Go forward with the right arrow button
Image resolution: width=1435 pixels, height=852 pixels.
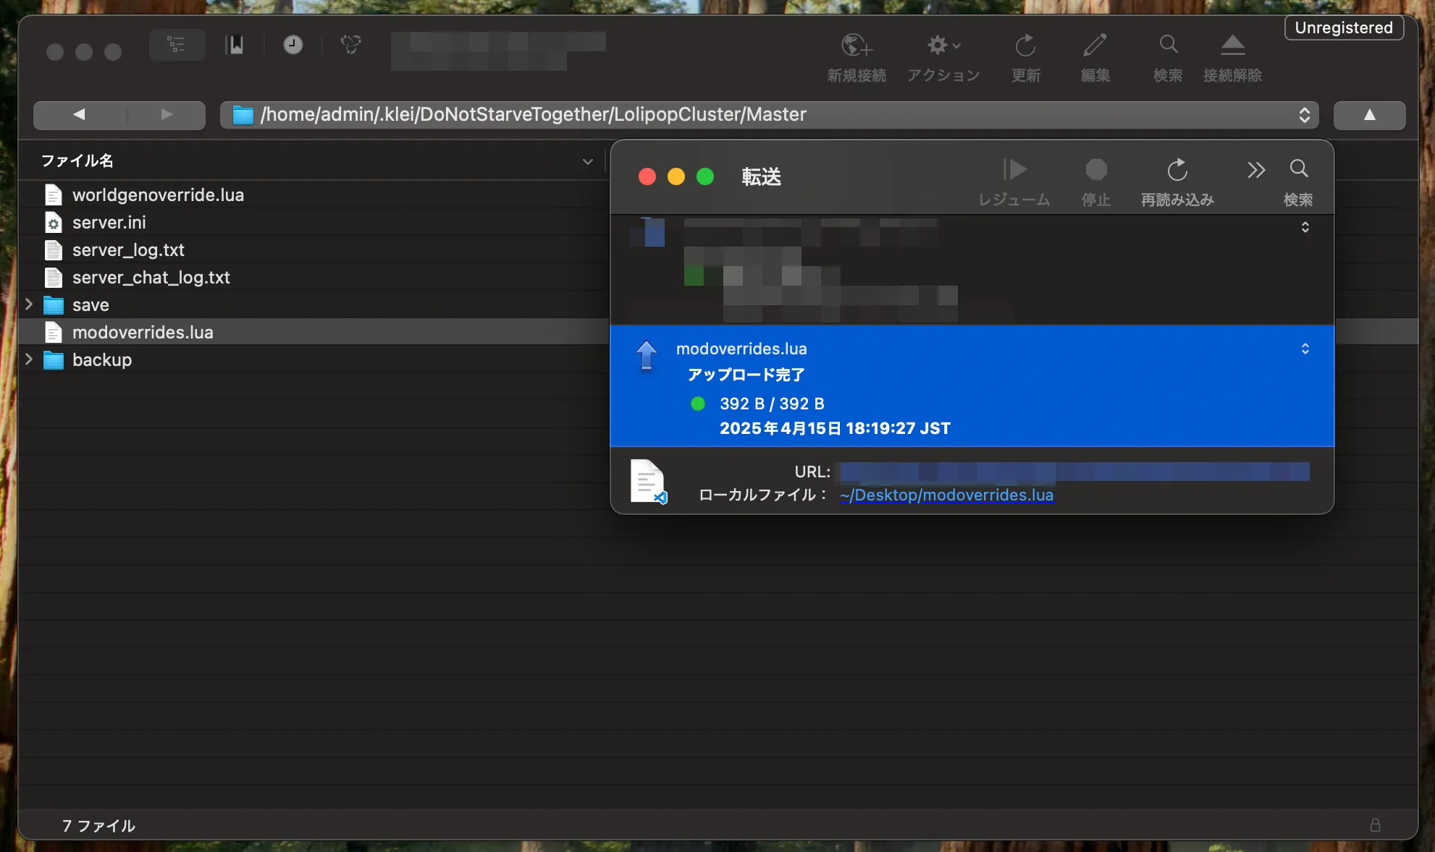pyautogui.click(x=166, y=115)
